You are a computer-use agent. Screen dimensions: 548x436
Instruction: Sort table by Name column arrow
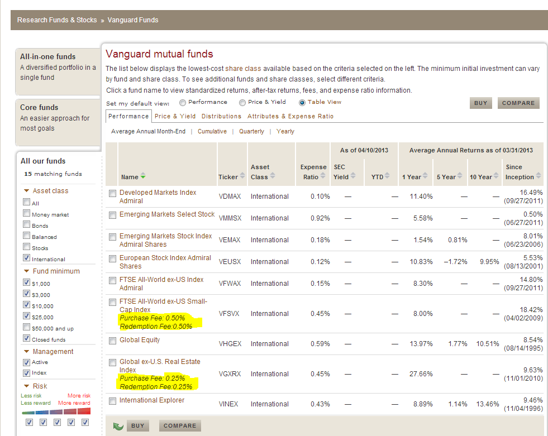click(143, 176)
